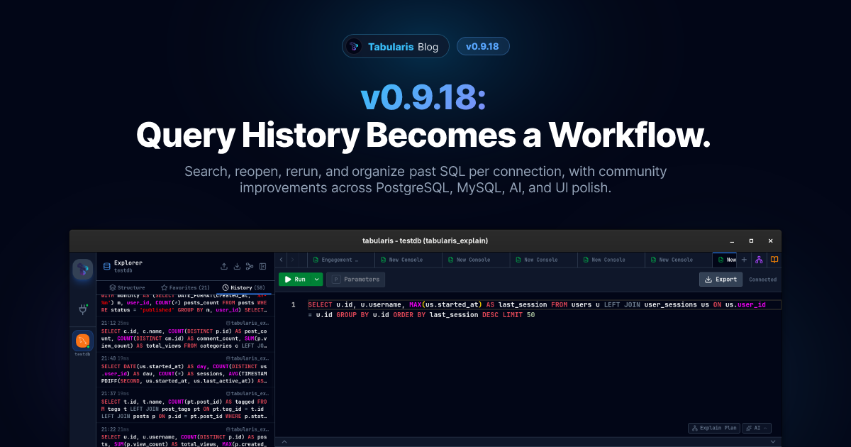This screenshot has width=851, height=447.
Task: Collapse the Explorer sidebar using its panel icon
Action: click(x=263, y=266)
